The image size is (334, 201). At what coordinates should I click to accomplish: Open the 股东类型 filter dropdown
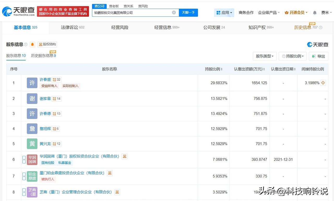tap(265, 56)
